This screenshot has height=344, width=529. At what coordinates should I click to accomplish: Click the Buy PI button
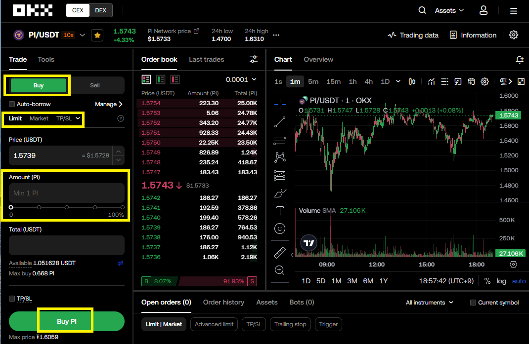click(66, 321)
